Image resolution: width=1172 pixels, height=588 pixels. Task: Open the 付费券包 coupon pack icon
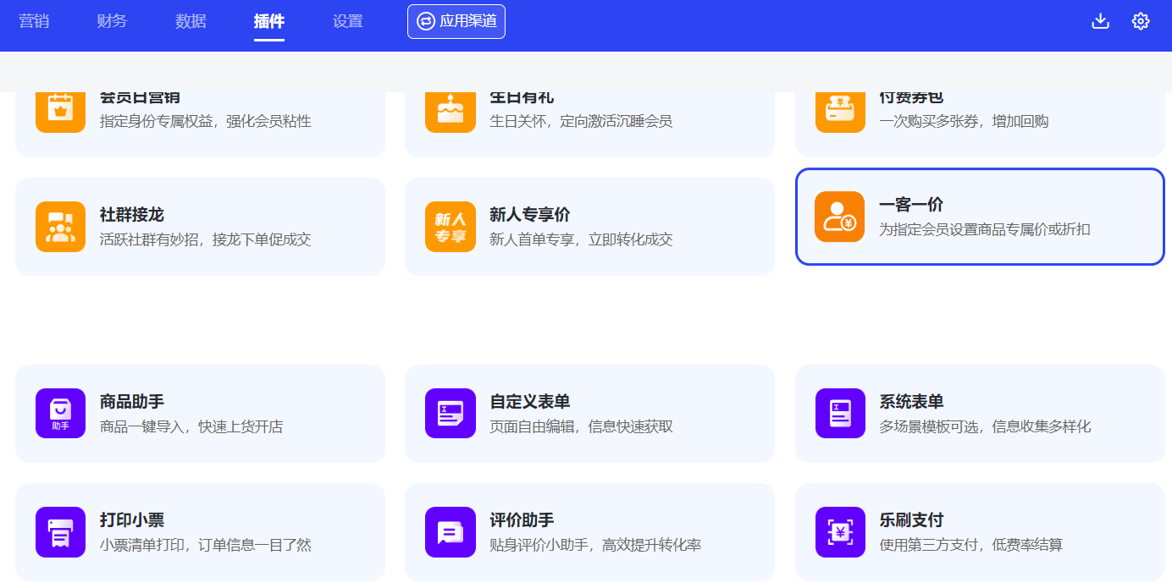pyautogui.click(x=840, y=113)
